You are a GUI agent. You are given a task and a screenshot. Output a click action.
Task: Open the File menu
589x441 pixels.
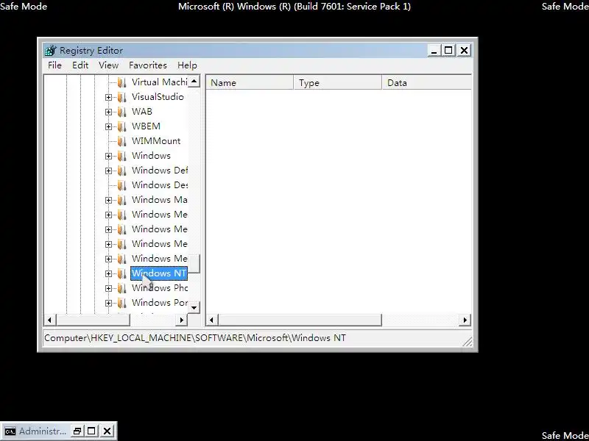(x=54, y=65)
